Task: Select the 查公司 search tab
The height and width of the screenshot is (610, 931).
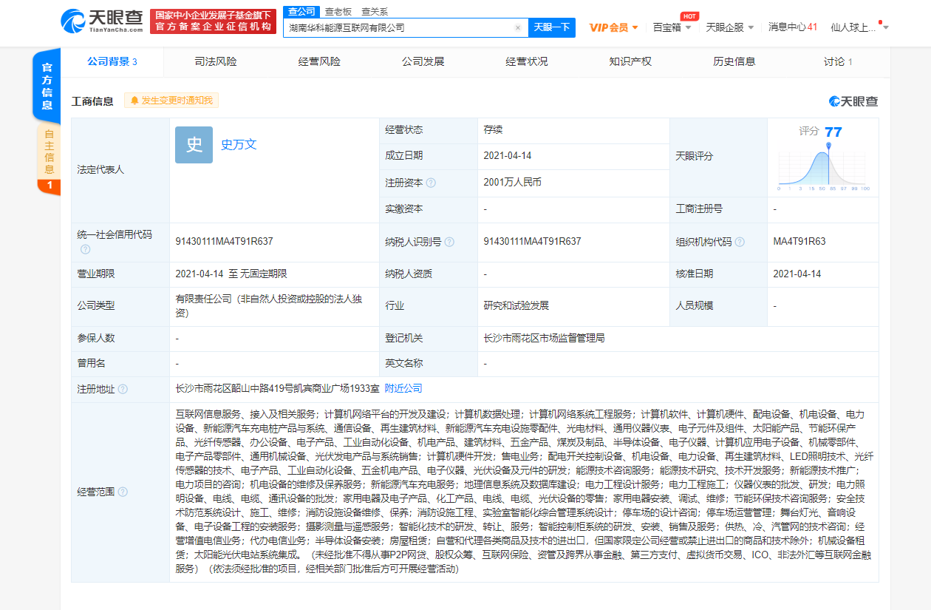Action: tap(301, 11)
